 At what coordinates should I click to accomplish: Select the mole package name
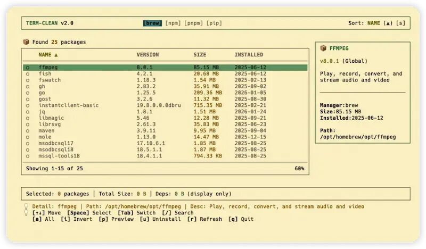pos(45,137)
